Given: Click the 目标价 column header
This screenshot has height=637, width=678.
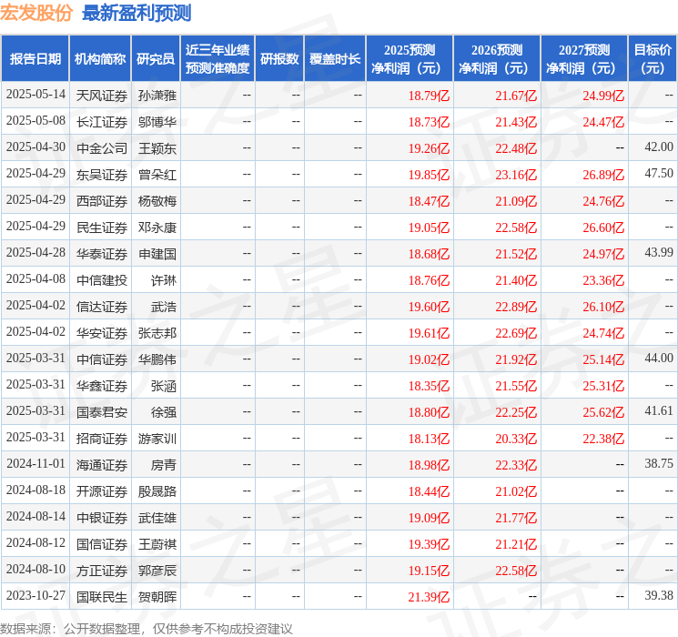Looking at the screenshot, I should coord(653,59).
